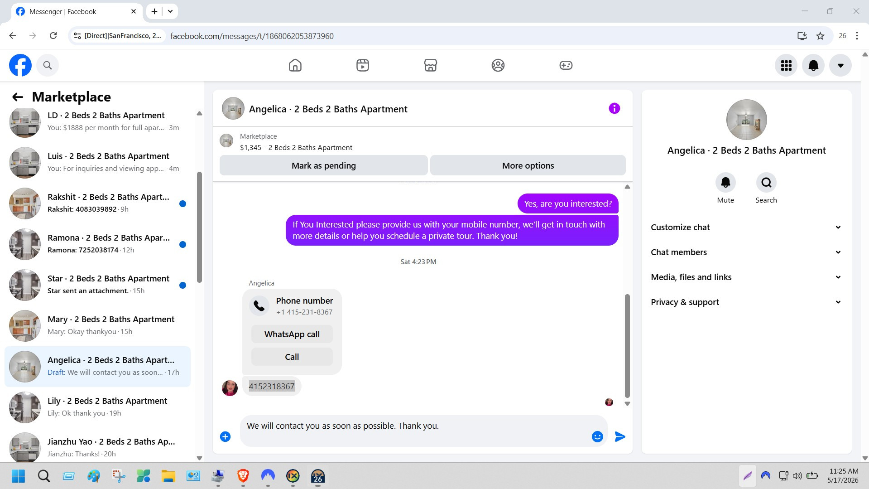This screenshot has width=869, height=489.
Task: Click Angelica's avatar beside her message
Action: 230,388
